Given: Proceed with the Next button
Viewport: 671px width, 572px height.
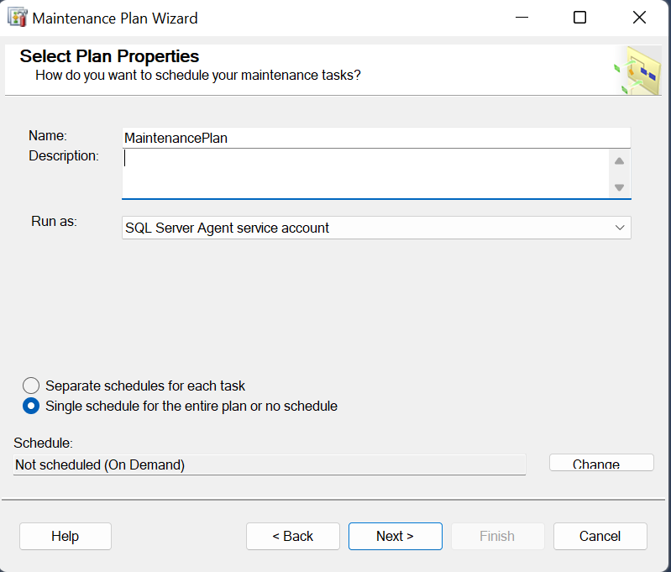Looking at the screenshot, I should [395, 536].
